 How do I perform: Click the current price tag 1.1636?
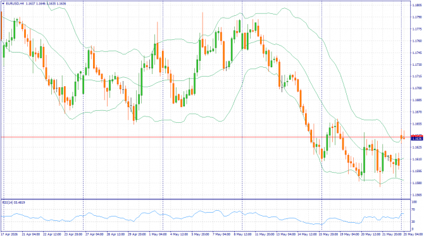(x=416, y=139)
